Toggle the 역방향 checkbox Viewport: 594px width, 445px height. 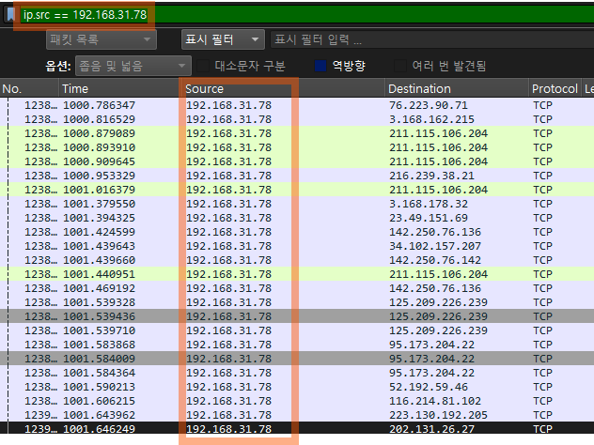point(320,67)
